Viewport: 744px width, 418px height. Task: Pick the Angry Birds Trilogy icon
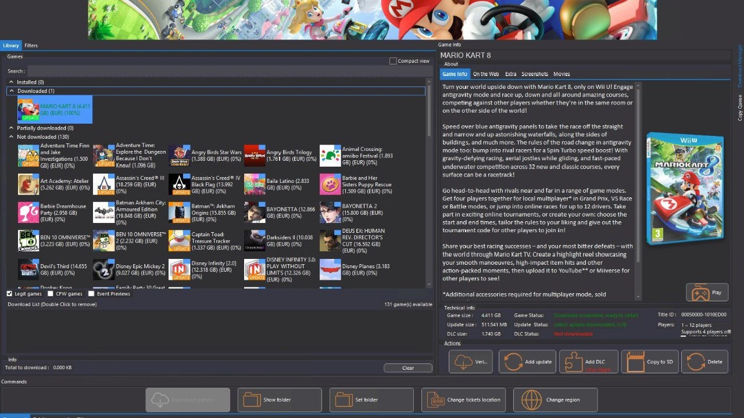[255, 156]
